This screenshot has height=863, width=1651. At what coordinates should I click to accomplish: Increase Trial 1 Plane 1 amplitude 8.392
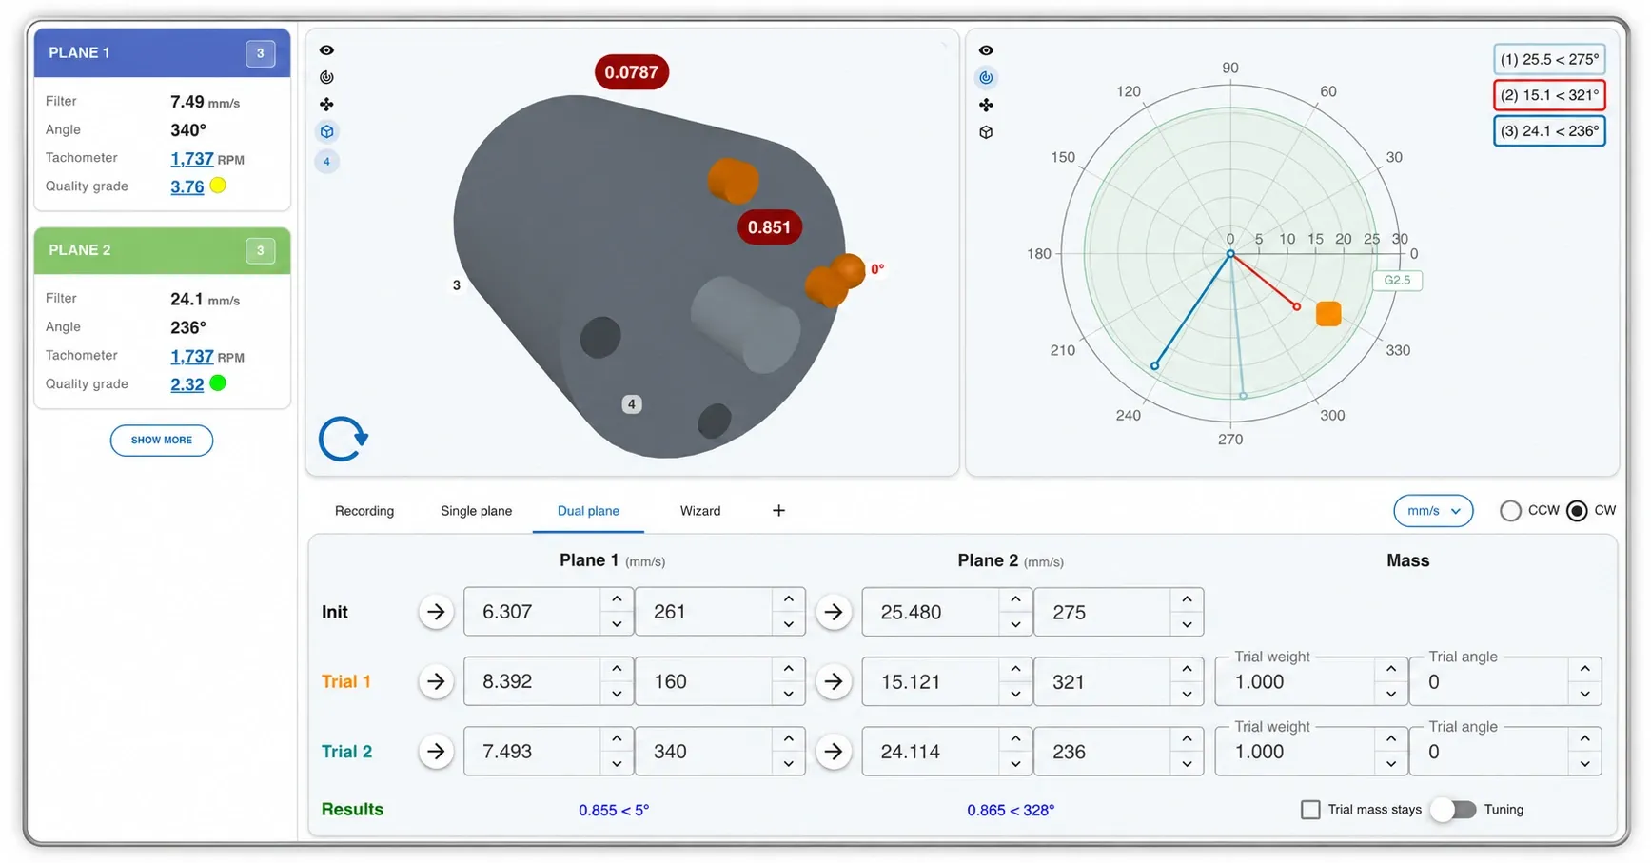(617, 669)
